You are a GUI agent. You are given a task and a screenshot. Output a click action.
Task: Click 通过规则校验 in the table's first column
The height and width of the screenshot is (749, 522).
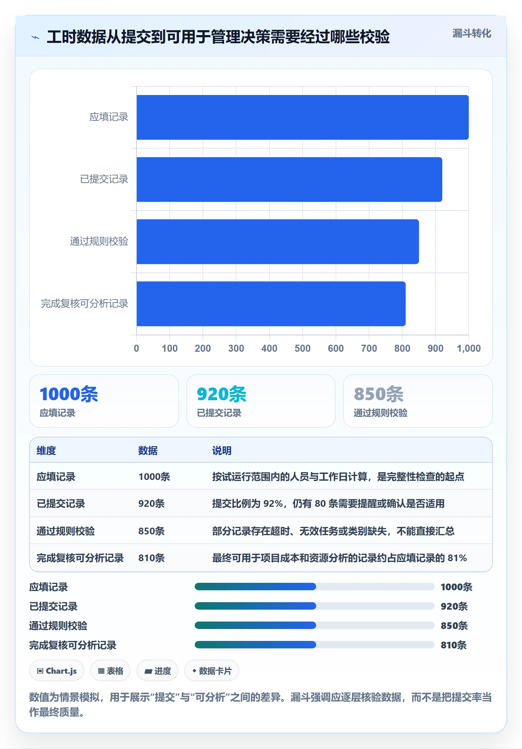point(66,531)
